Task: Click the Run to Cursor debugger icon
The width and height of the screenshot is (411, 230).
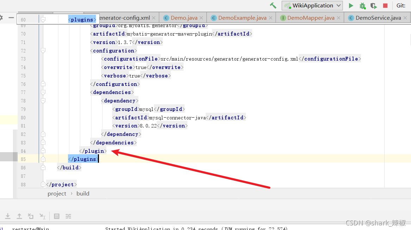Action: (42, 216)
